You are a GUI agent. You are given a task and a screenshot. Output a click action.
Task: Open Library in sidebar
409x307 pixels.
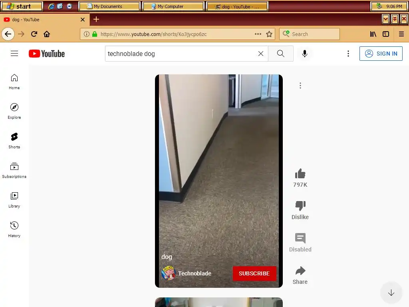(14, 200)
